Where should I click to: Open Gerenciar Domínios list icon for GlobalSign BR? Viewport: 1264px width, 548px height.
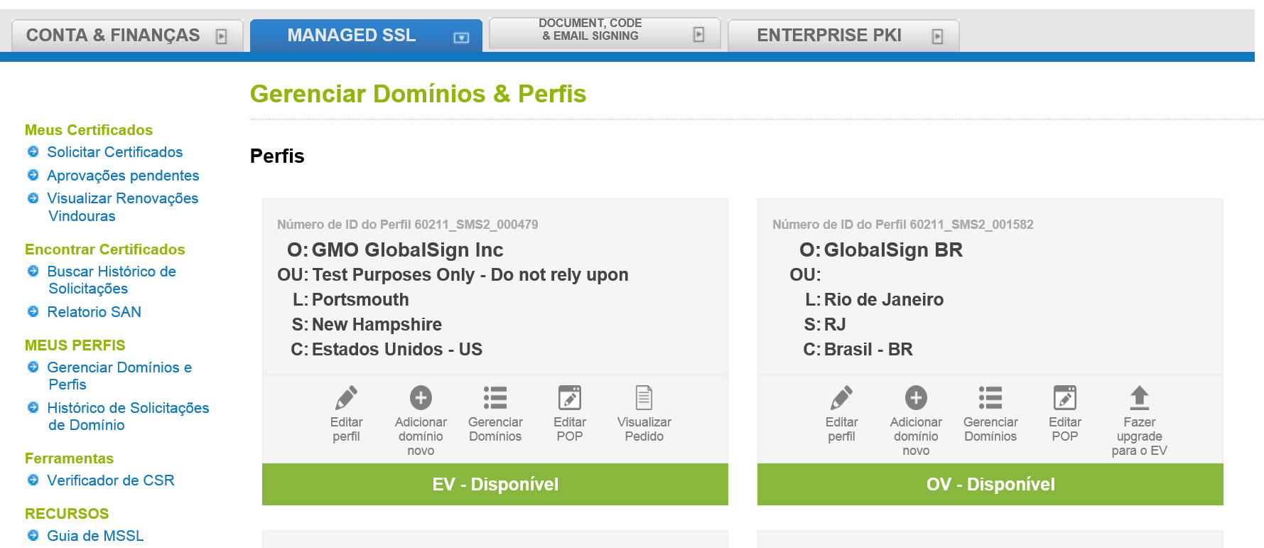click(x=990, y=398)
